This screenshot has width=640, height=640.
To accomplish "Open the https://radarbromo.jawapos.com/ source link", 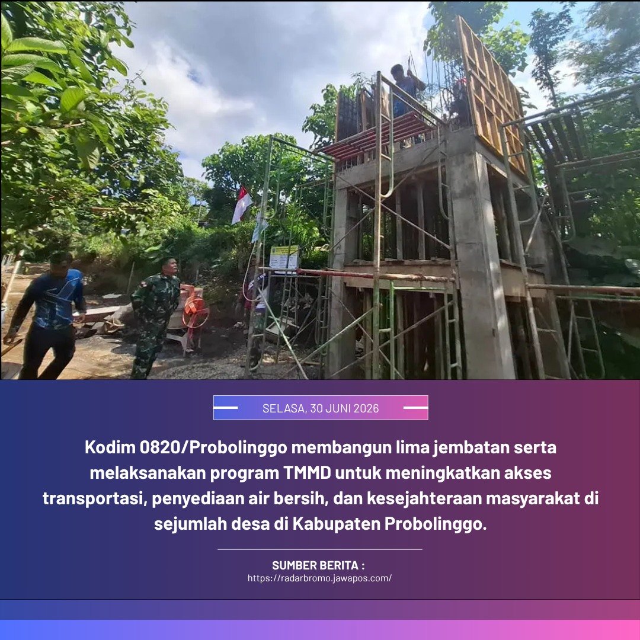I will pyautogui.click(x=319, y=578).
